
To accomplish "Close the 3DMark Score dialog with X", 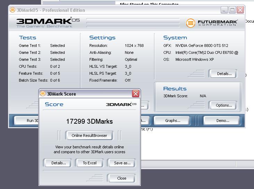I will 136,94.
